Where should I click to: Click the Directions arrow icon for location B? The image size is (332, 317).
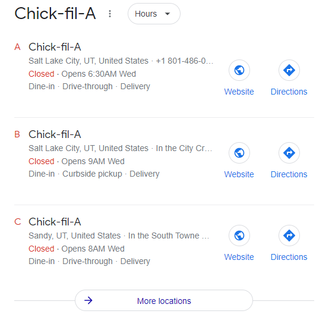tap(289, 153)
